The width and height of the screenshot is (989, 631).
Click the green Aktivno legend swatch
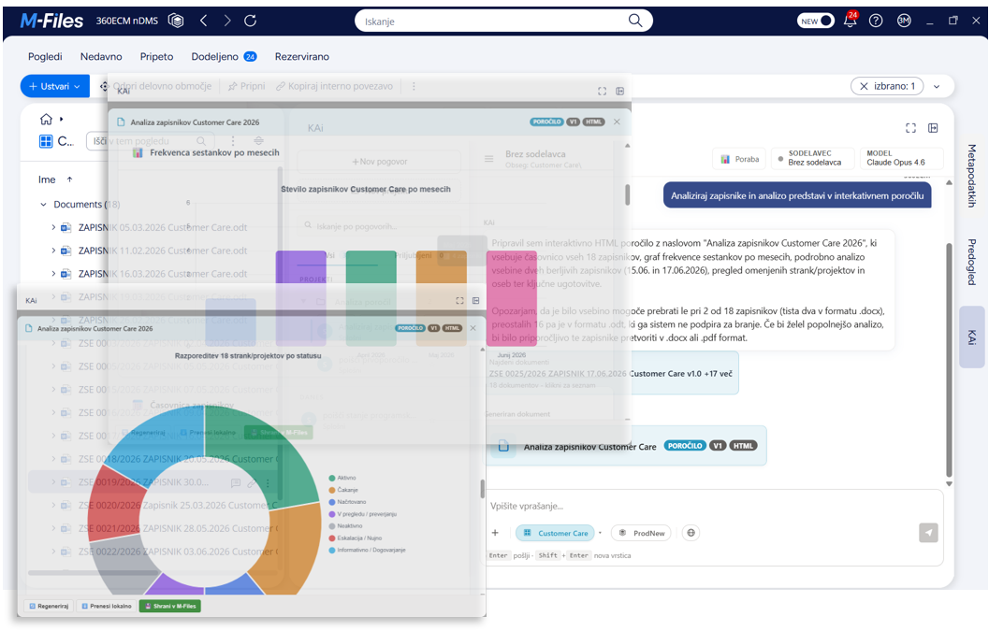pos(332,478)
